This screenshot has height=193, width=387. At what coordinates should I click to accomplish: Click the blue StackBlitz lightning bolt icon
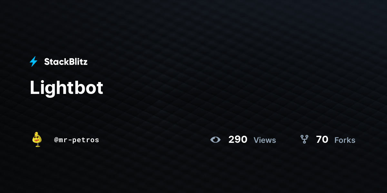click(x=34, y=61)
